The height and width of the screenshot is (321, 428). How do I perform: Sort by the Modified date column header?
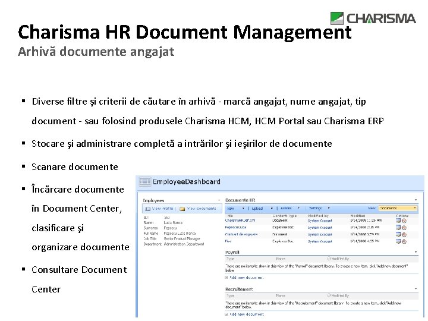click(x=358, y=216)
